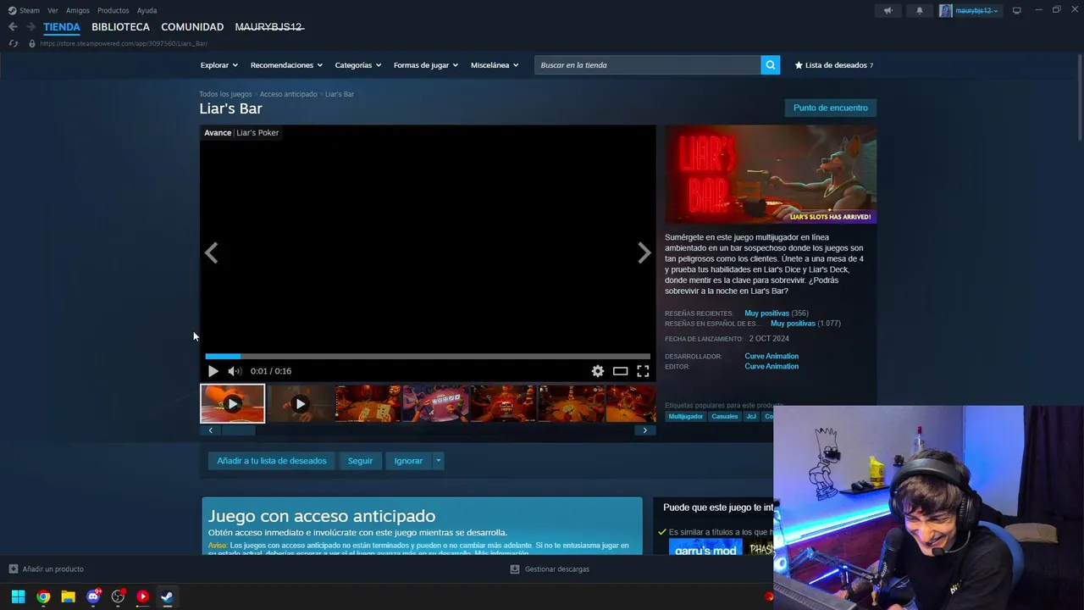The image size is (1084, 610).
Task: Click the page URL address bar
Action: click(x=123, y=43)
